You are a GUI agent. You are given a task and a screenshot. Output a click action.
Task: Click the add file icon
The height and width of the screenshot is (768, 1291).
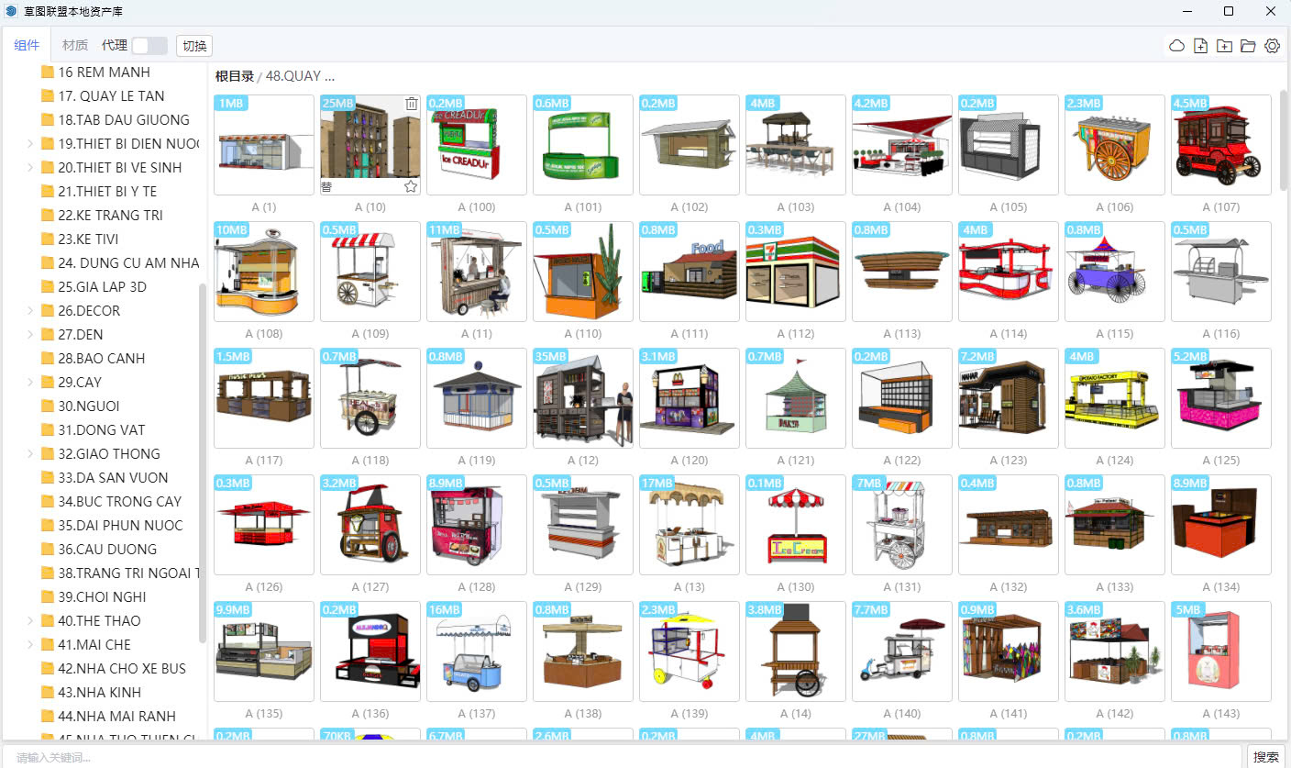1200,46
